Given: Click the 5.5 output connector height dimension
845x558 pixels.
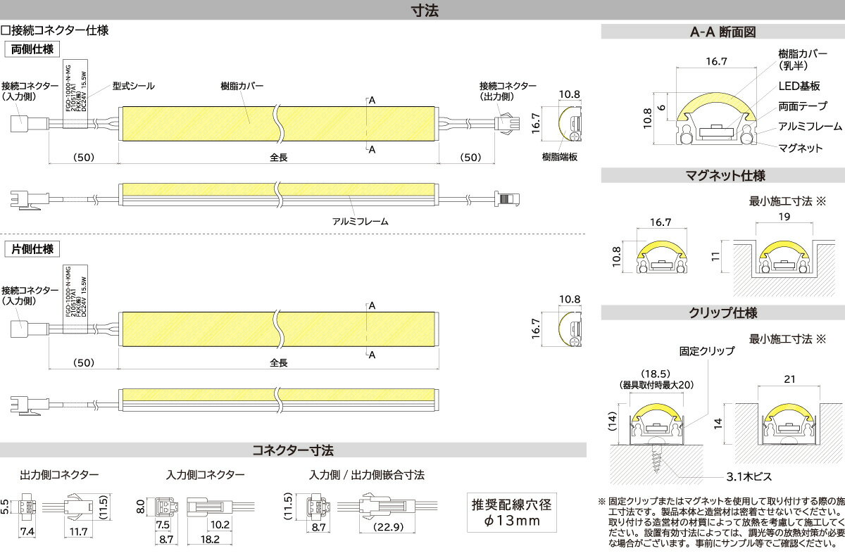Looking at the screenshot, I should (4, 507).
